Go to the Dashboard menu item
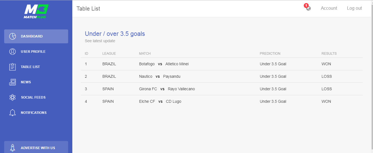Screen dimensions: 373x153 [36, 36]
